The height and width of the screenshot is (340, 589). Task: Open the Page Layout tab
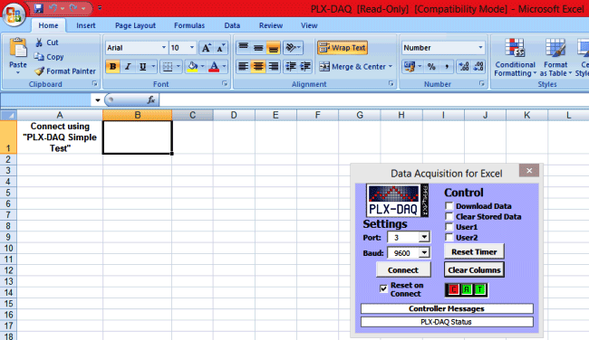(x=135, y=25)
